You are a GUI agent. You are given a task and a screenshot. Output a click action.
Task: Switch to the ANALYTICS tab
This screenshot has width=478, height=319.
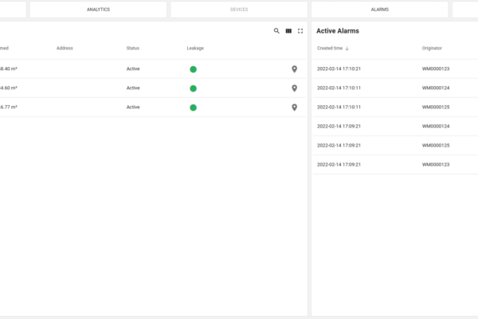[98, 10]
